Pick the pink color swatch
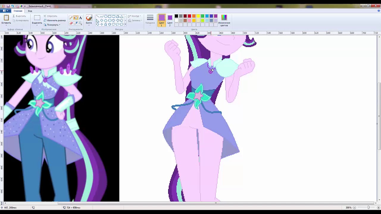 [189, 20]
